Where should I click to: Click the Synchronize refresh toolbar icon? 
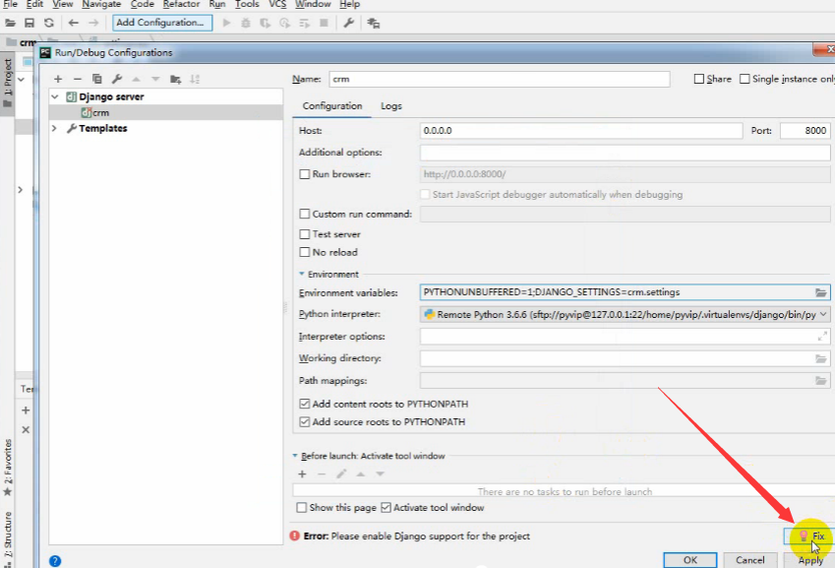click(x=49, y=23)
